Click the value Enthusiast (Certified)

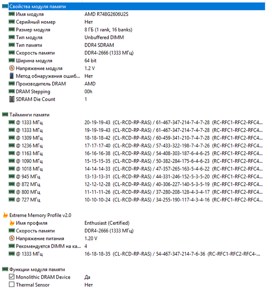pos(107,223)
